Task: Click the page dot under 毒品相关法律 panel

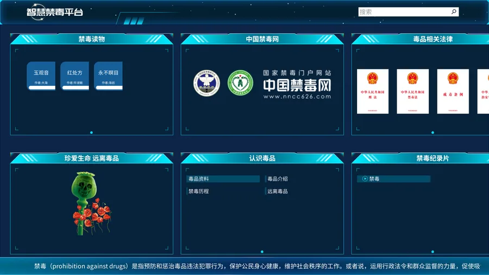Action: (432, 133)
